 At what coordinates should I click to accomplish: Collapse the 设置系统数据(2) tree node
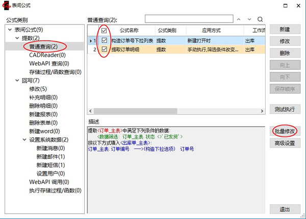click(x=24, y=139)
